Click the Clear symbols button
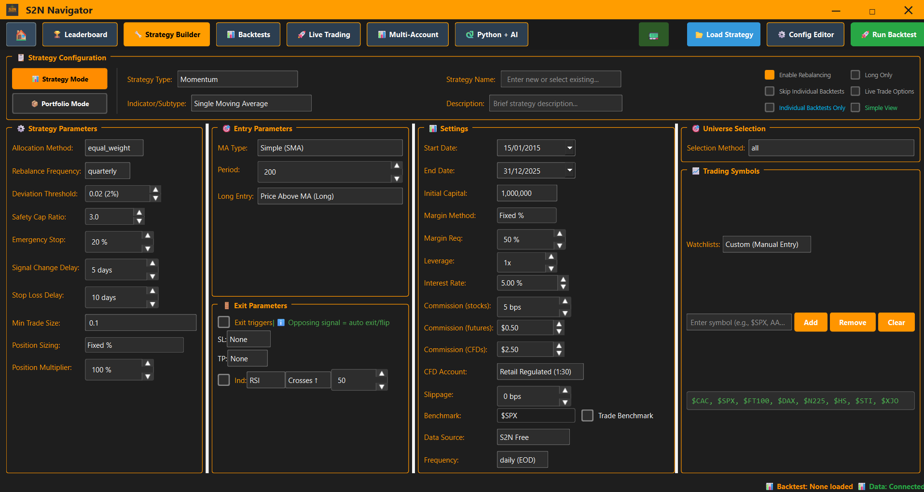 [x=896, y=322]
